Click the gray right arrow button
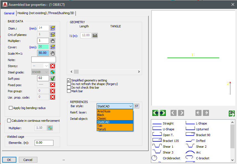The height and width of the screenshot is (164, 237). 206,113
